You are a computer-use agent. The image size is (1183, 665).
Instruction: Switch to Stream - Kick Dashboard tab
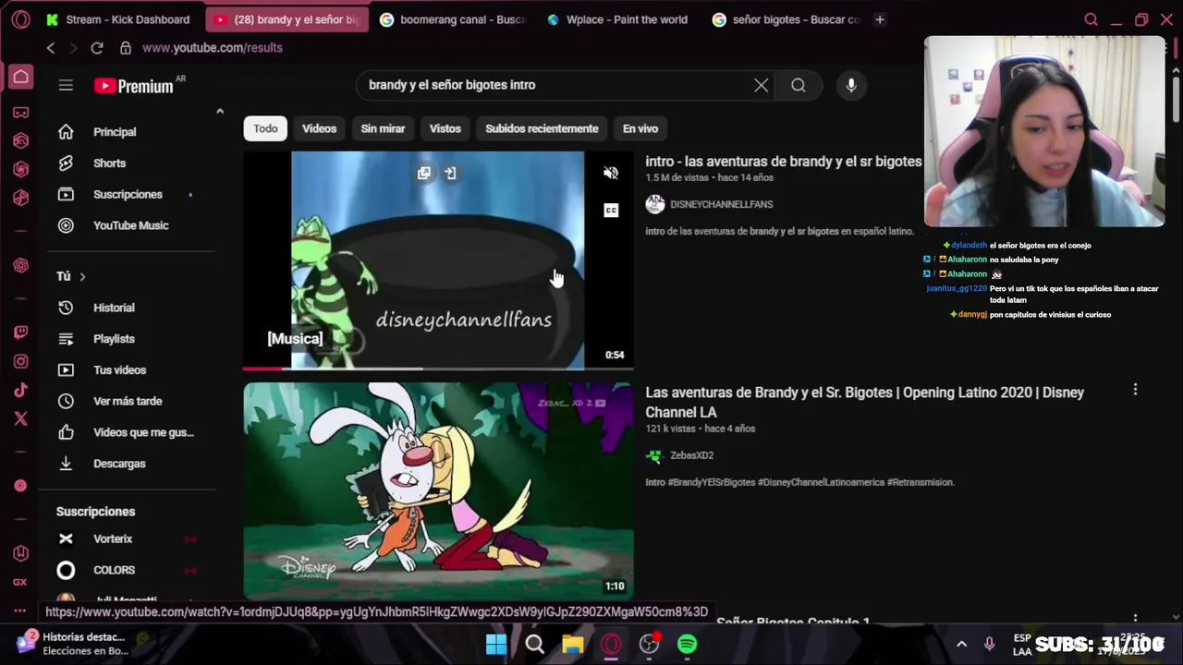[x=120, y=19]
